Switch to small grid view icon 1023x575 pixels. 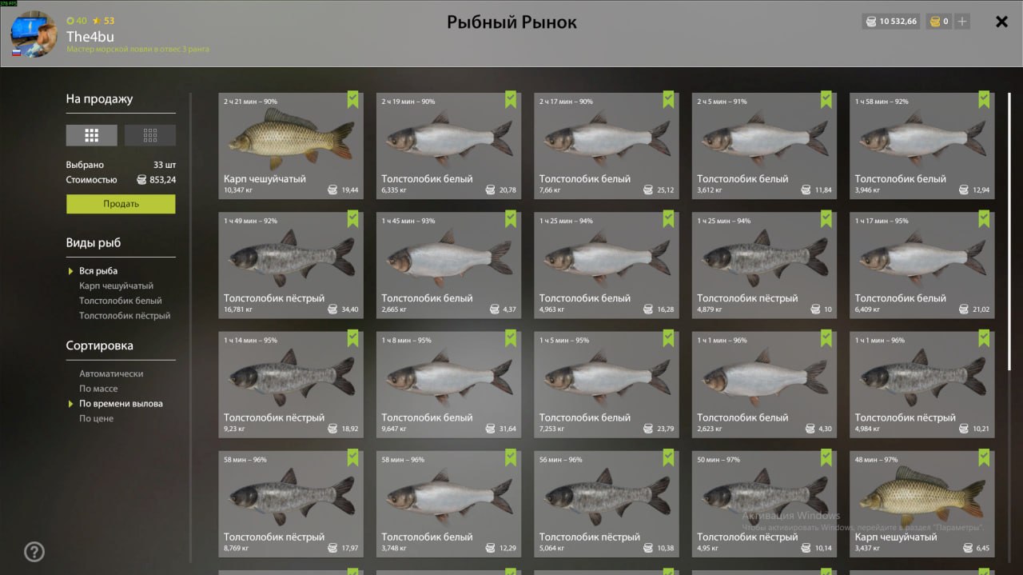[150, 135]
